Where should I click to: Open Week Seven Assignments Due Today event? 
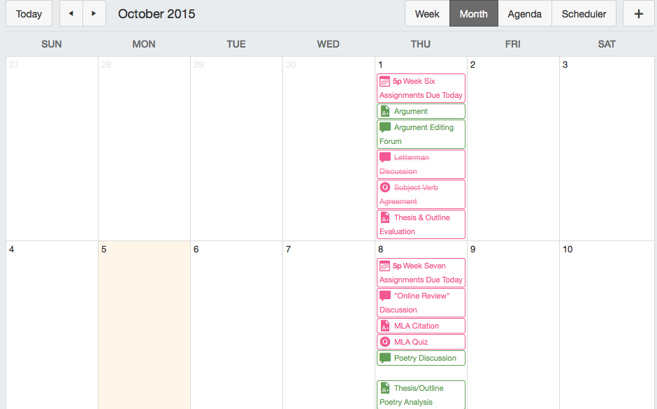pyautogui.click(x=421, y=273)
